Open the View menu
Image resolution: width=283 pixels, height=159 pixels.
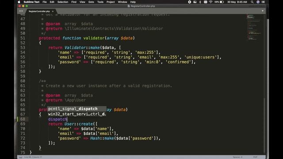tap(82, 2)
